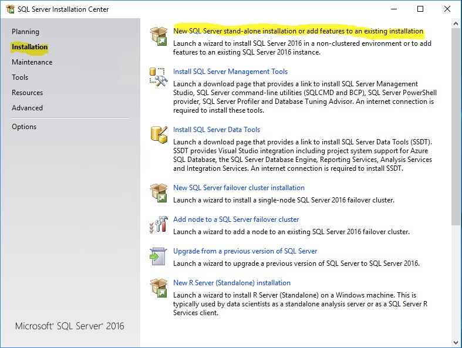Open Install SQL Server Data Tools link
The height and width of the screenshot is (348, 462).
click(x=217, y=130)
